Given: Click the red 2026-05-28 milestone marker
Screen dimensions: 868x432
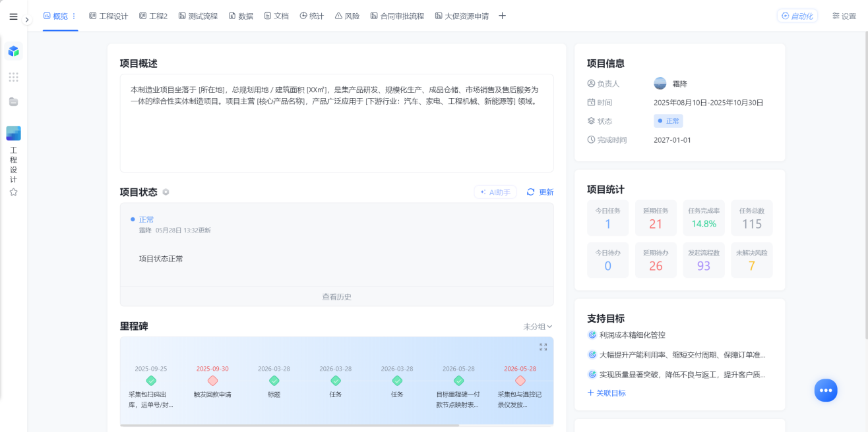Looking at the screenshot, I should [520, 381].
